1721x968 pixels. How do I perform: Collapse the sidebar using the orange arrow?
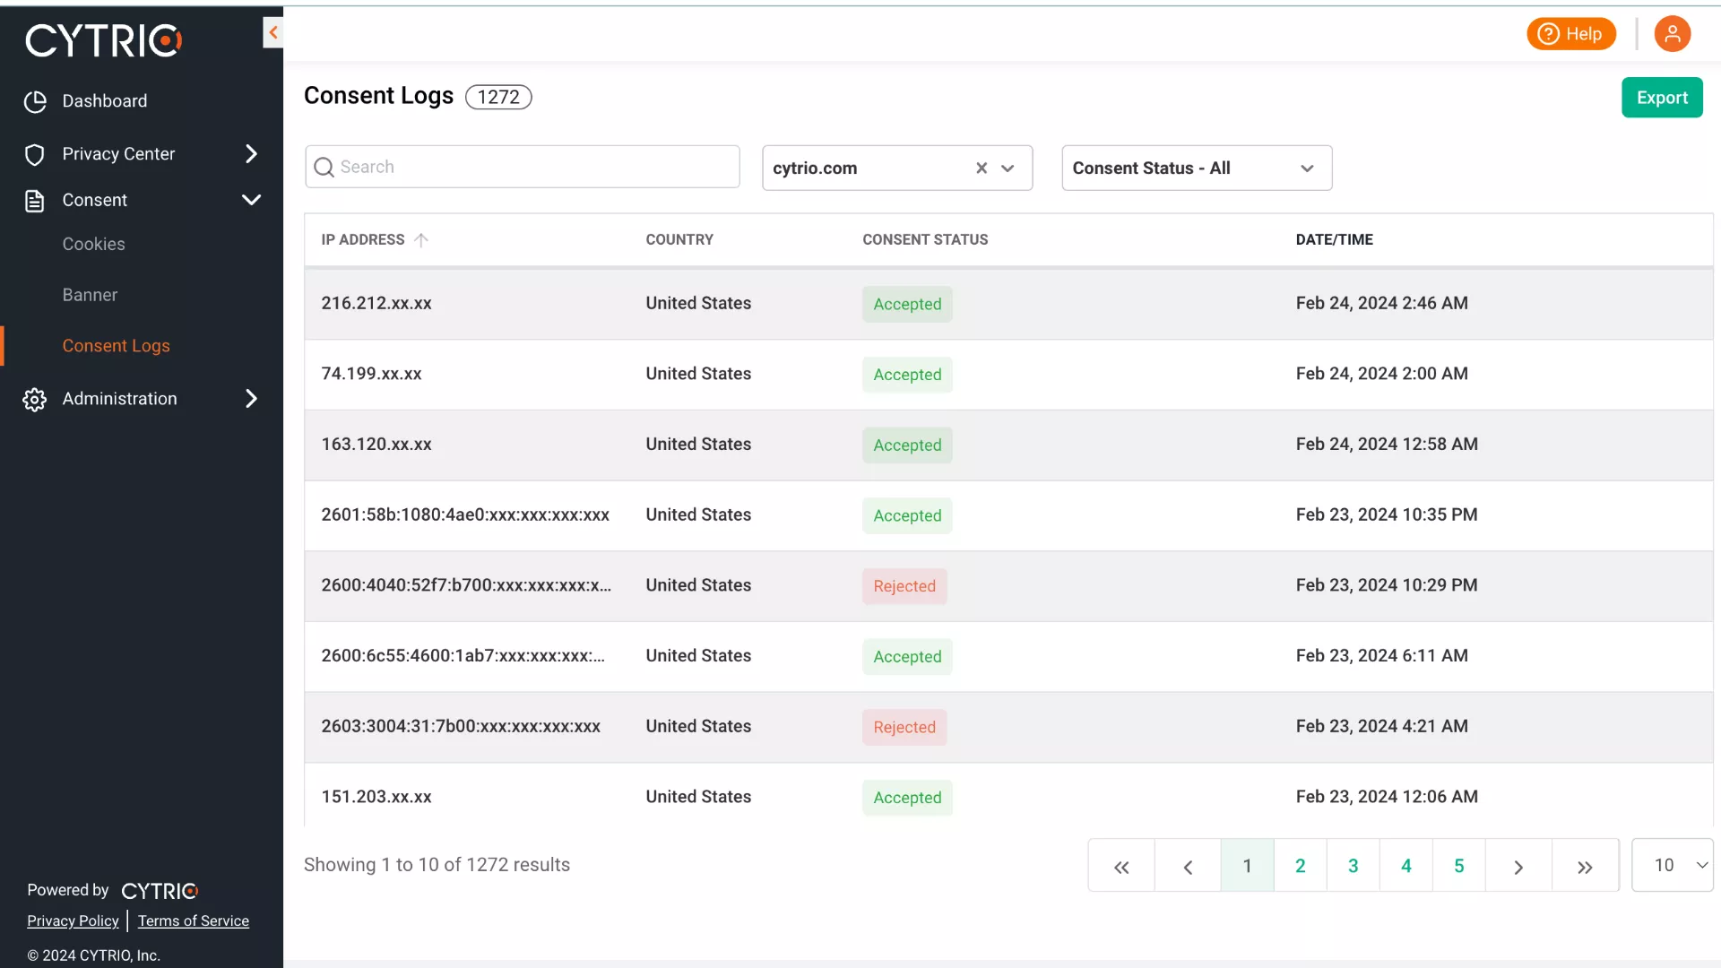tap(273, 33)
